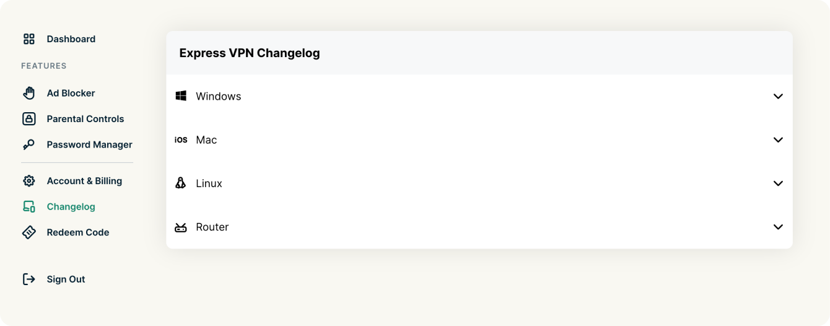Click the Parental Controls lock icon
The height and width of the screenshot is (326, 830).
[29, 119]
